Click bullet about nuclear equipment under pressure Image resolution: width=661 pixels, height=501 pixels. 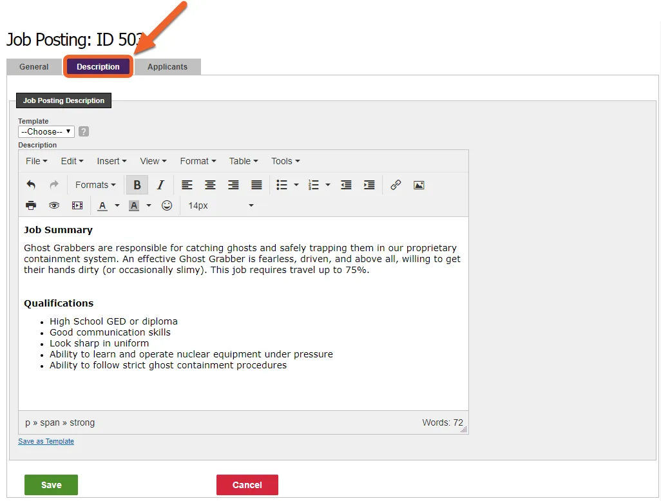coord(191,354)
